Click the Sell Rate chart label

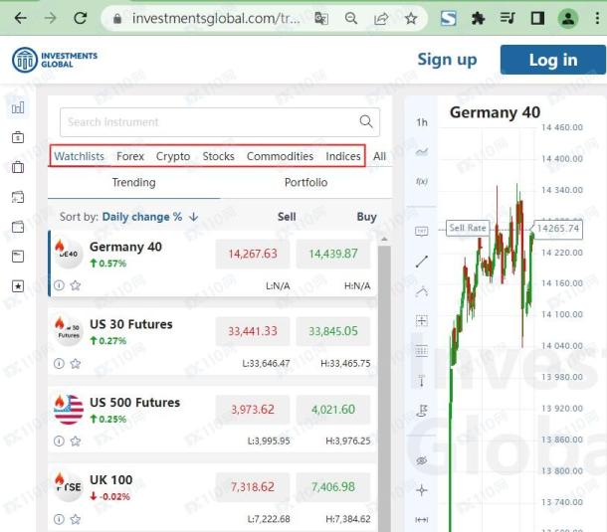tap(468, 228)
